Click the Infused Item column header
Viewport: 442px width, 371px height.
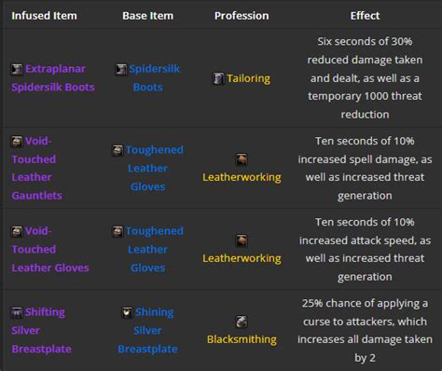pos(44,16)
